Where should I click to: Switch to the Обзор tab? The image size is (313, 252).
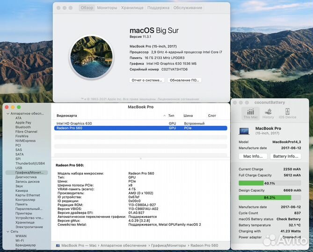click(87, 8)
